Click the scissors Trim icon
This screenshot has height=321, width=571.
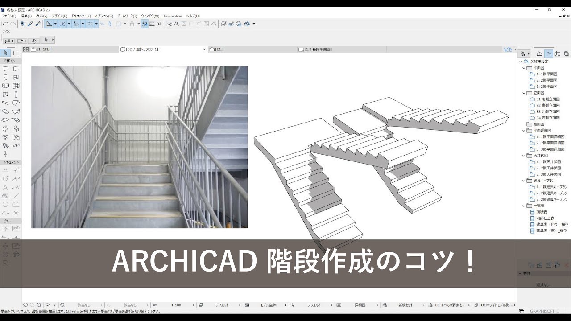(169, 24)
